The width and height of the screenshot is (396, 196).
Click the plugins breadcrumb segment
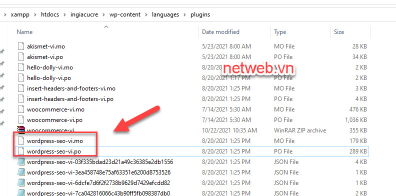(200, 14)
